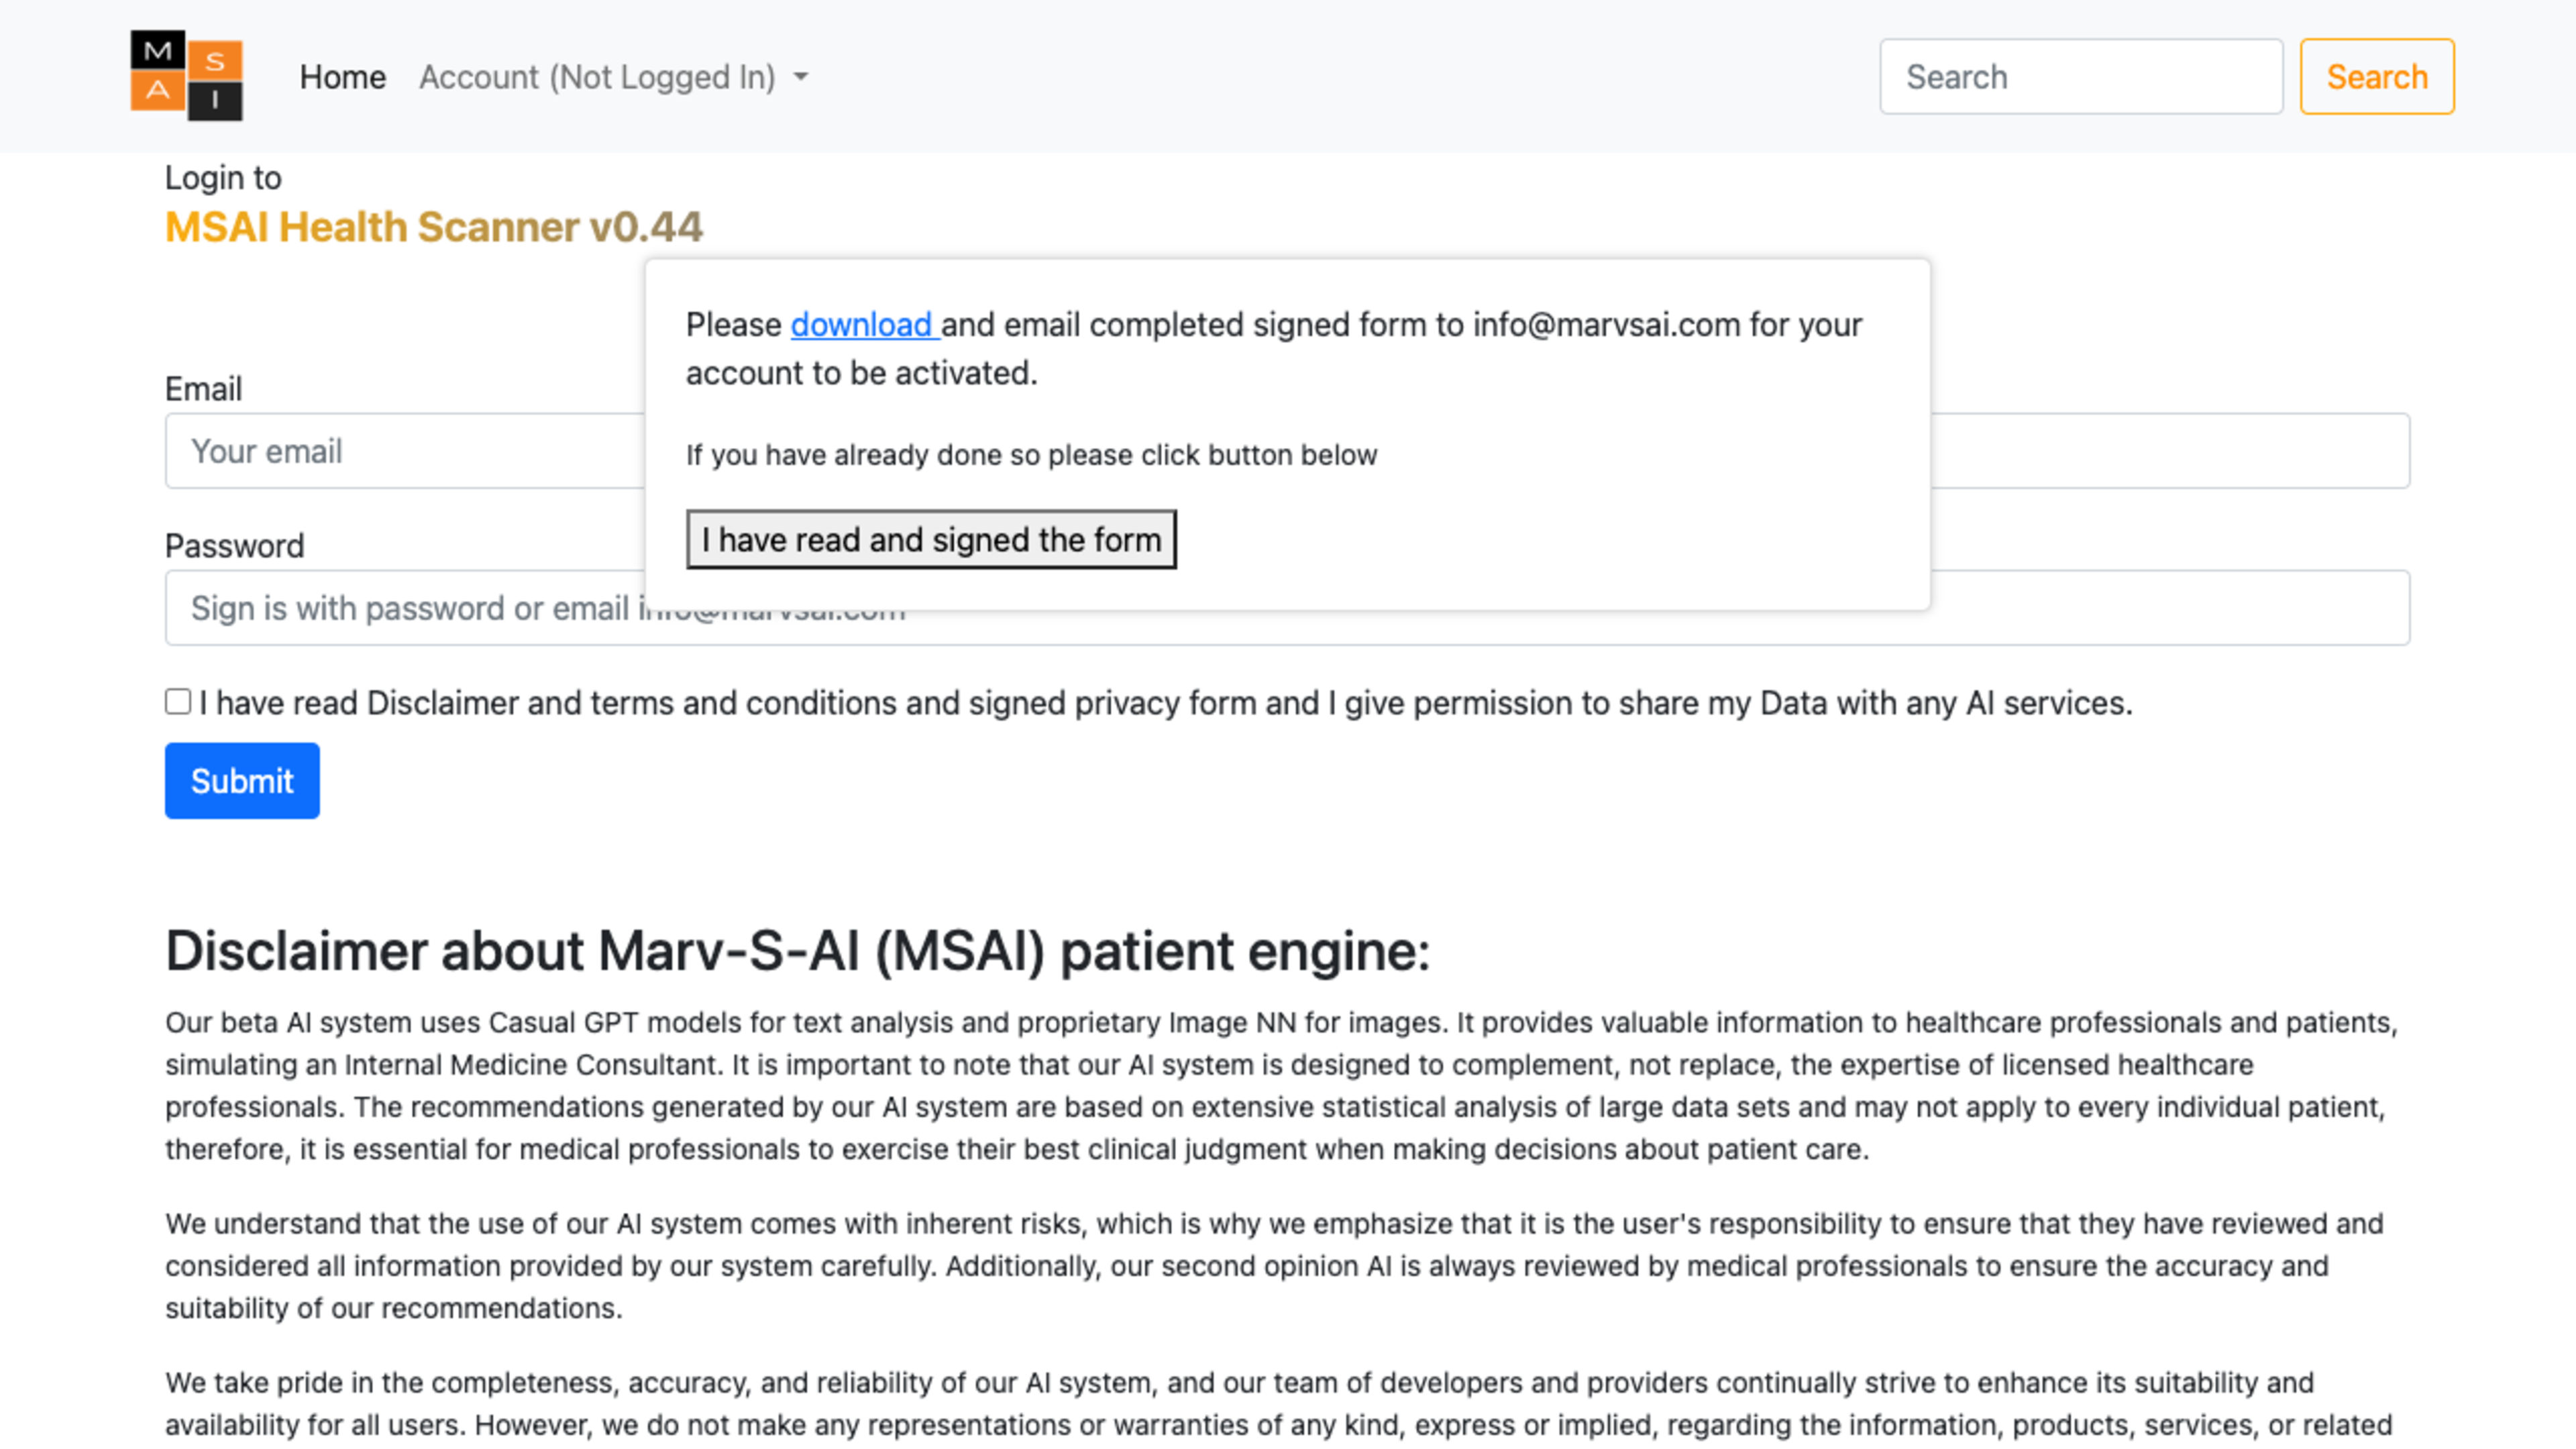
Task: Check the privacy form permission checkbox
Action: pyautogui.click(x=177, y=702)
